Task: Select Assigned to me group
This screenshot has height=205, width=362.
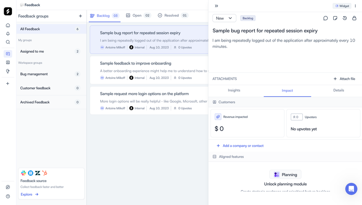Action: 51,51
